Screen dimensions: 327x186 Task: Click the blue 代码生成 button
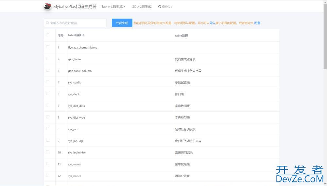point(122,23)
